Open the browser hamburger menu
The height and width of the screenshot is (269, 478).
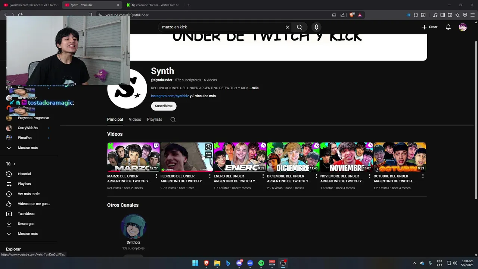(x=472, y=15)
